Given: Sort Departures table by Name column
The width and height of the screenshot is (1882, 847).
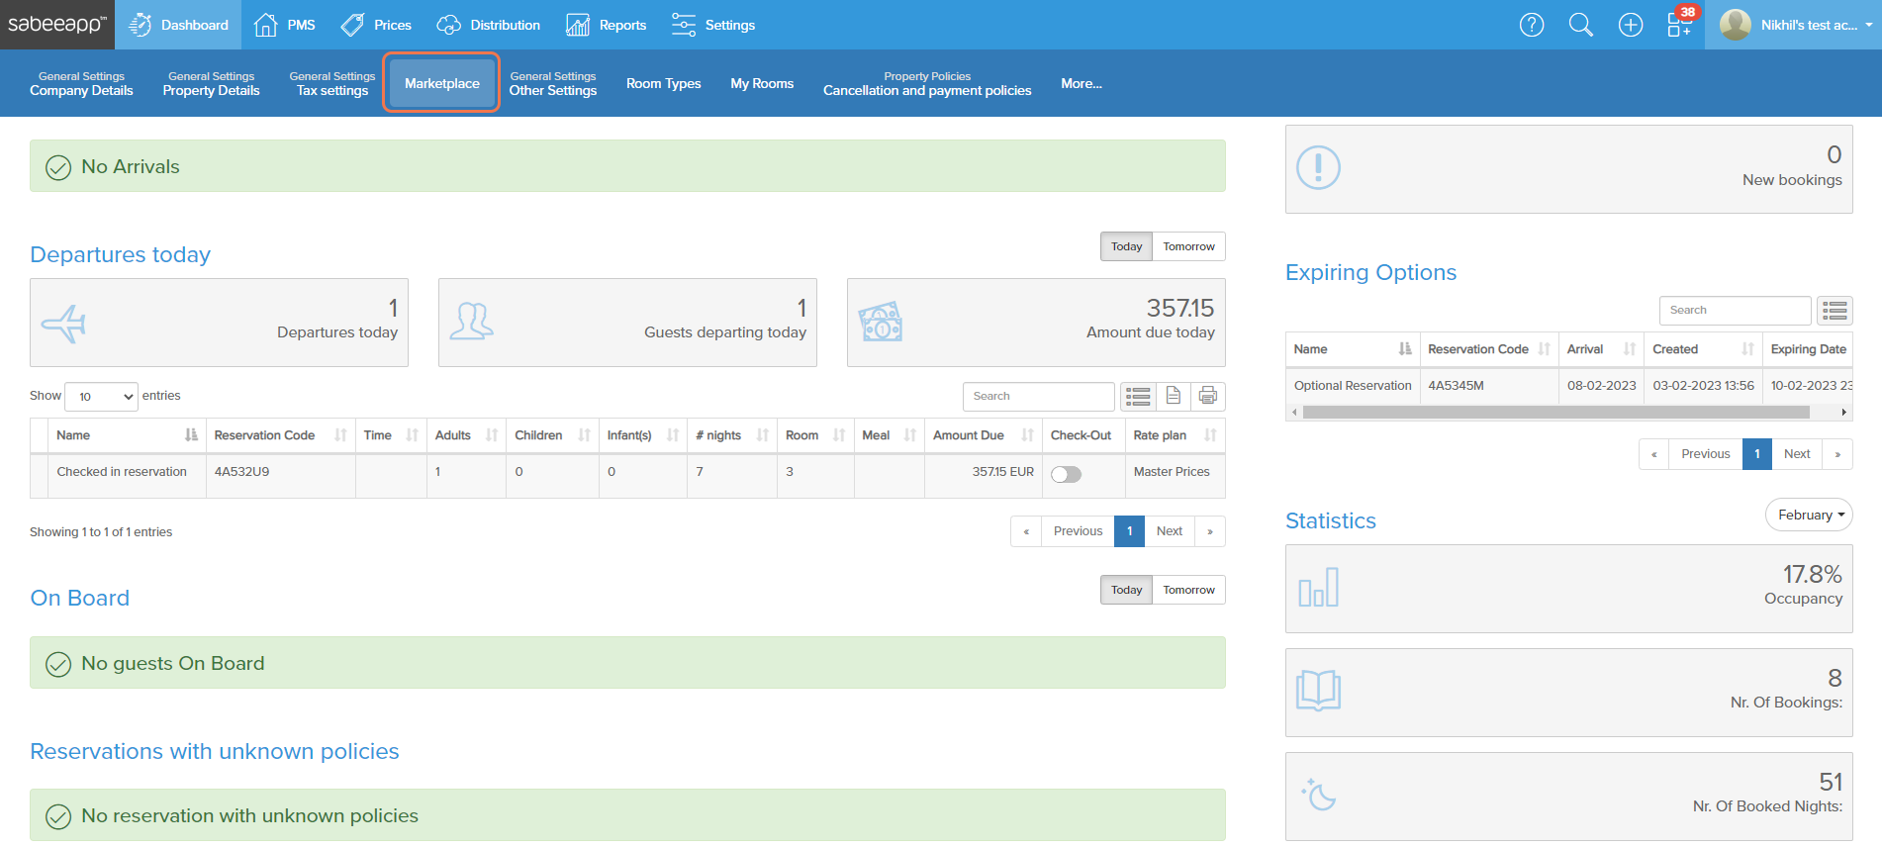Looking at the screenshot, I should point(127,435).
